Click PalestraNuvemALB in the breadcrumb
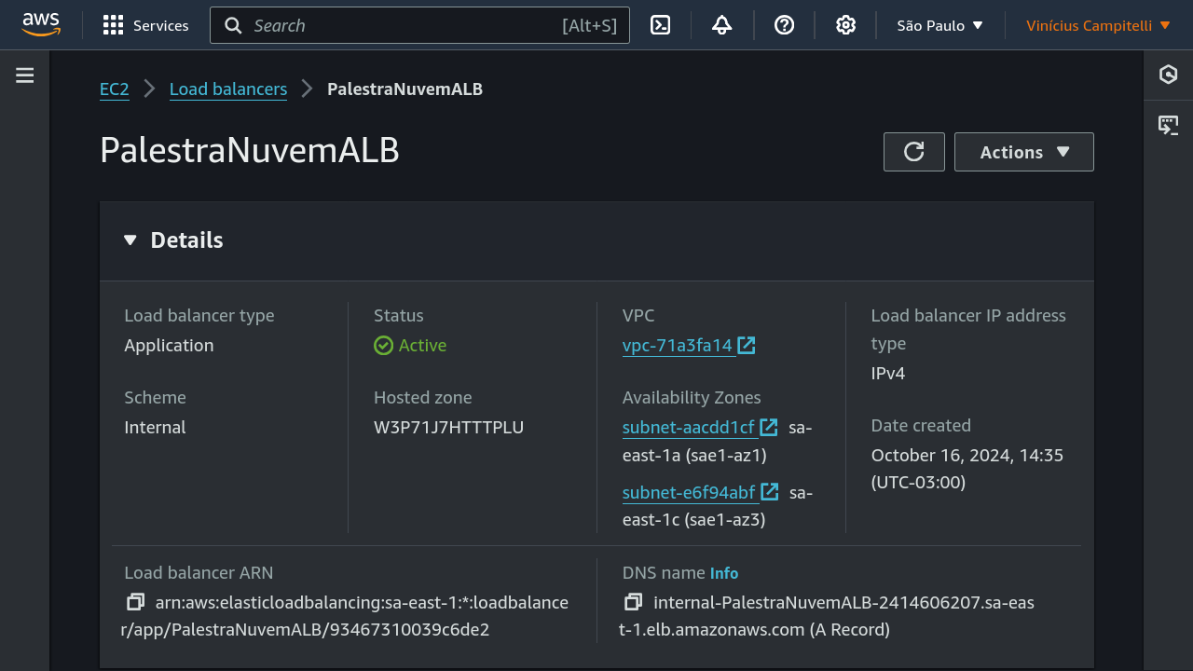 point(405,89)
